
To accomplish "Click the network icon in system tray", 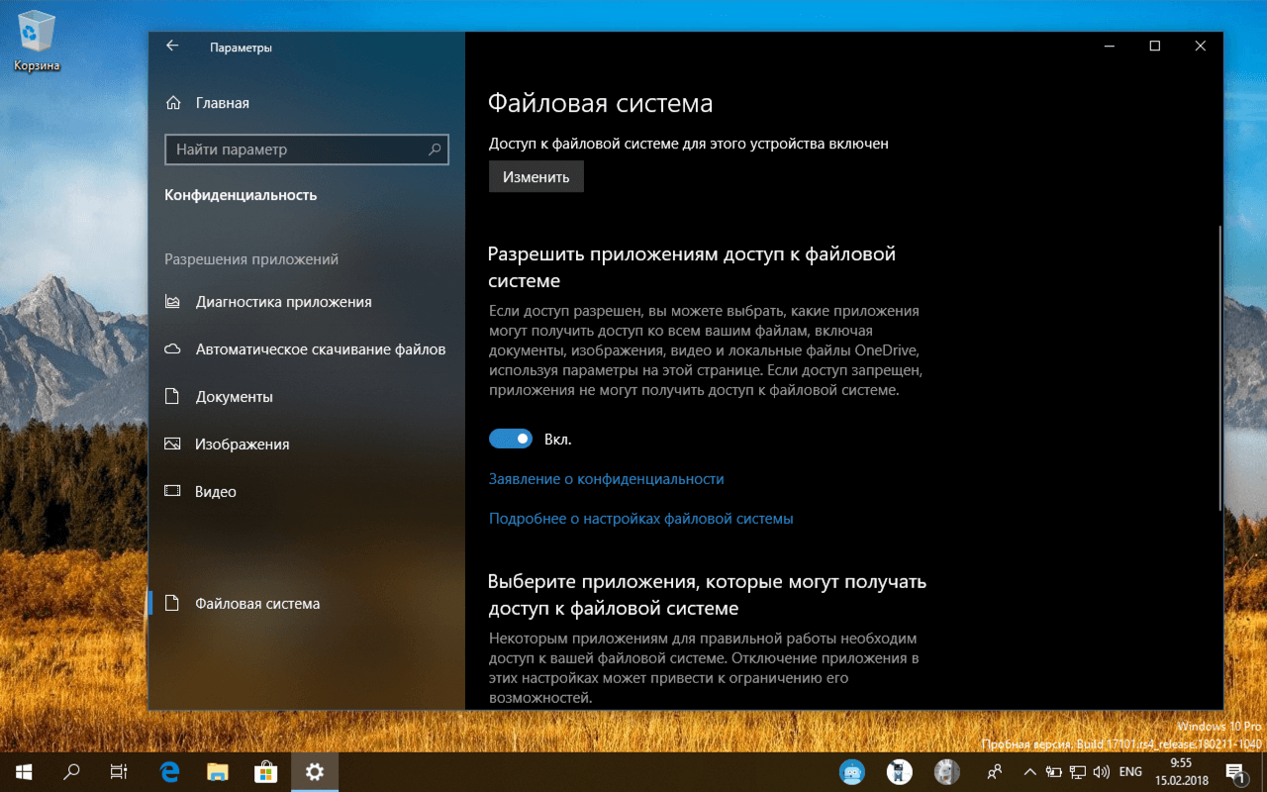I will [x=1076, y=771].
